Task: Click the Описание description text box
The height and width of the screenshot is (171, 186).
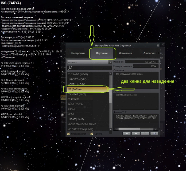Action: [x=136, y=80]
